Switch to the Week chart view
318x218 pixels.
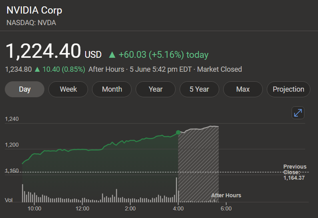tap(68, 89)
